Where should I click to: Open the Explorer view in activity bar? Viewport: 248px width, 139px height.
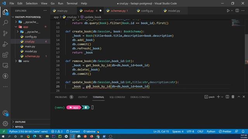coord(5,12)
